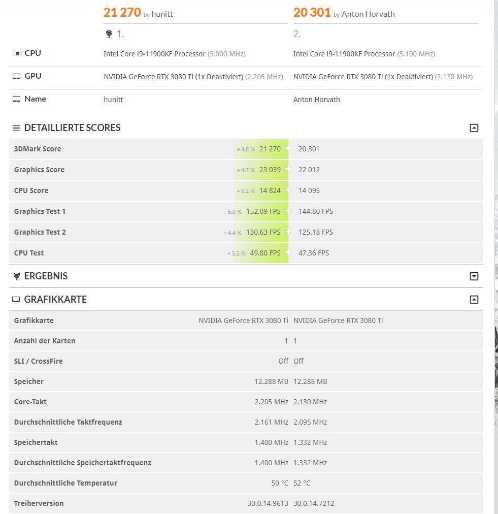Viewport: 498px width, 514px height.
Task: Click the name value hunitt in the Name row
Action: click(x=113, y=100)
